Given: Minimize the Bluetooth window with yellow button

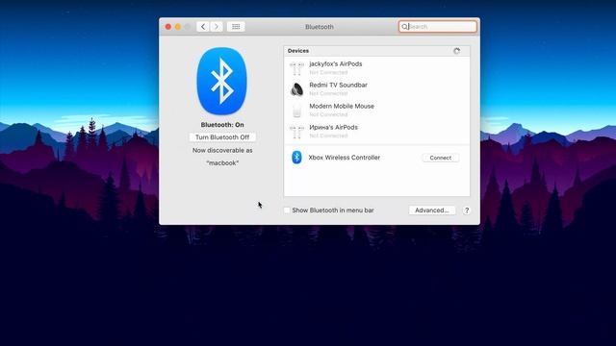Looking at the screenshot, I should click(177, 27).
